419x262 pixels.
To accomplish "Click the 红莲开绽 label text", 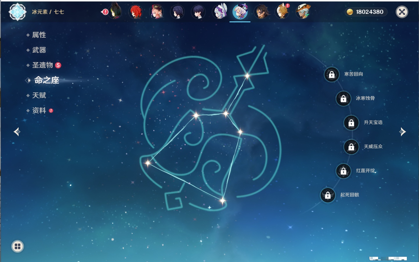I will point(366,171).
